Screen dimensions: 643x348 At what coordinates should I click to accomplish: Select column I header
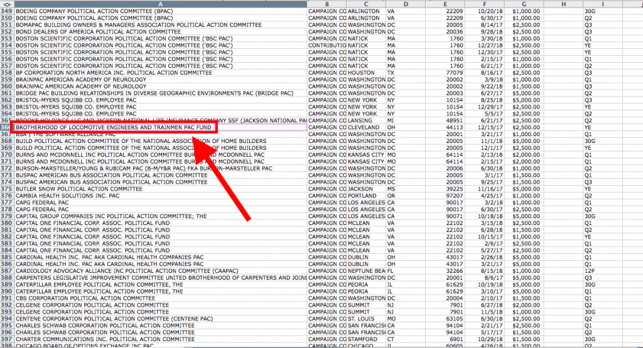point(603,4)
